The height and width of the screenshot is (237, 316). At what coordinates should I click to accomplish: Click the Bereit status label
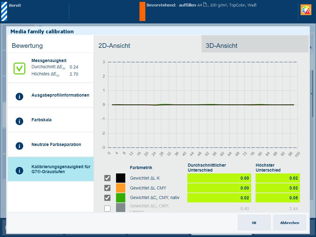[x=15, y=6]
